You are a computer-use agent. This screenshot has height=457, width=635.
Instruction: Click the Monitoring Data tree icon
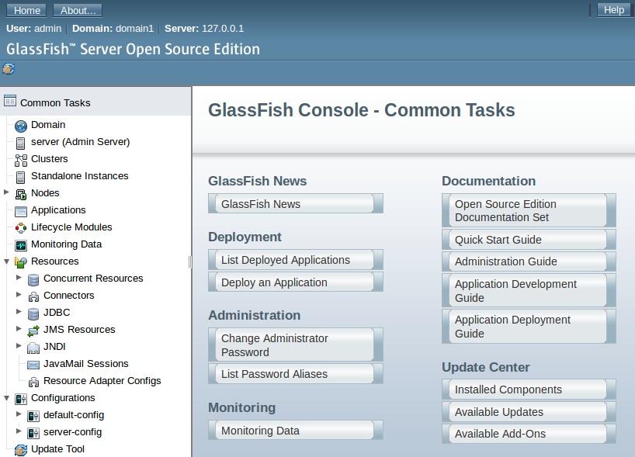click(x=21, y=245)
